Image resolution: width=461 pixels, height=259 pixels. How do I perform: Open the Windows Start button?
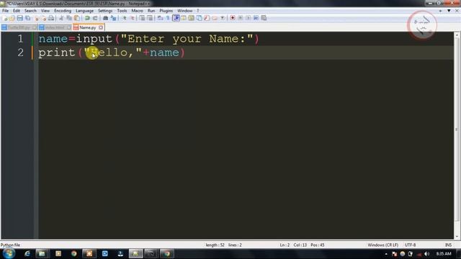pos(8,253)
